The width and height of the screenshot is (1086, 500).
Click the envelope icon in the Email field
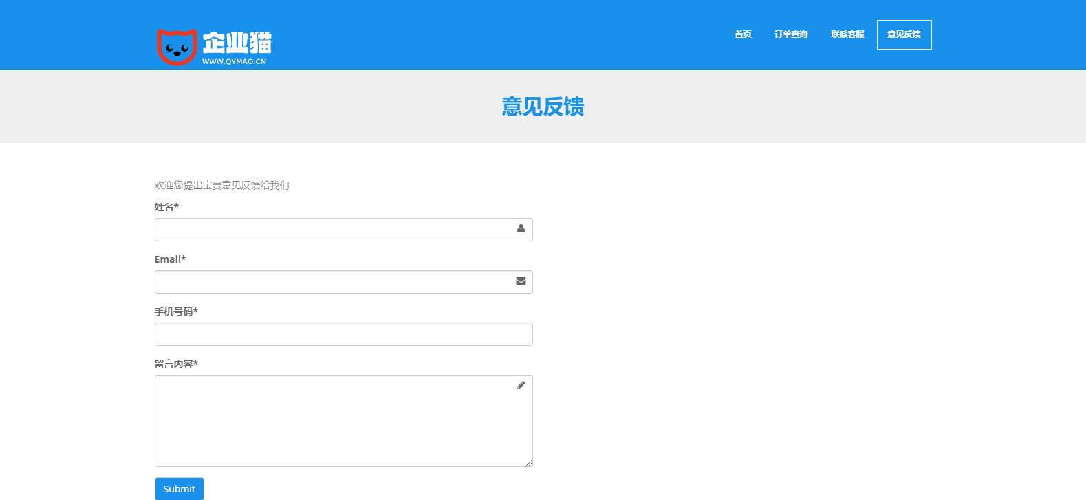point(521,281)
